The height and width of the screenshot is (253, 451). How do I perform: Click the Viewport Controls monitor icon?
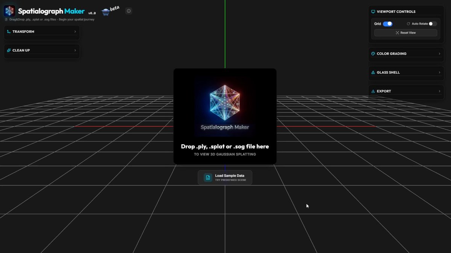tap(373, 12)
